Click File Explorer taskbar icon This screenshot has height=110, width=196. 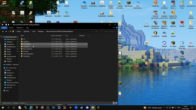pos(93,108)
